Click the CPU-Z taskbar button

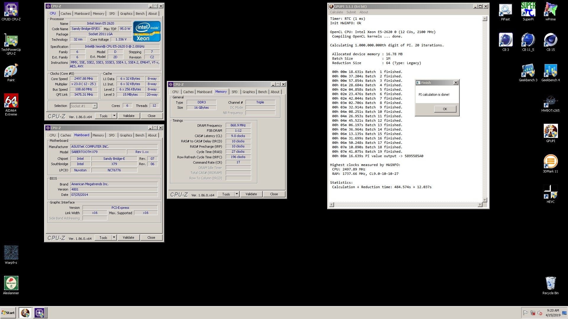click(x=39, y=313)
